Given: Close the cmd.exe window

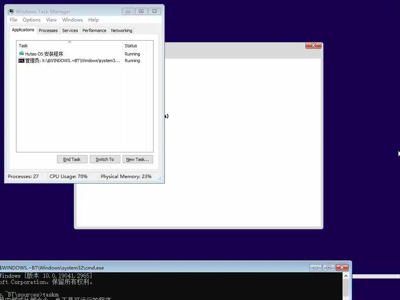Looking at the screenshot, I should (x=342, y=268).
